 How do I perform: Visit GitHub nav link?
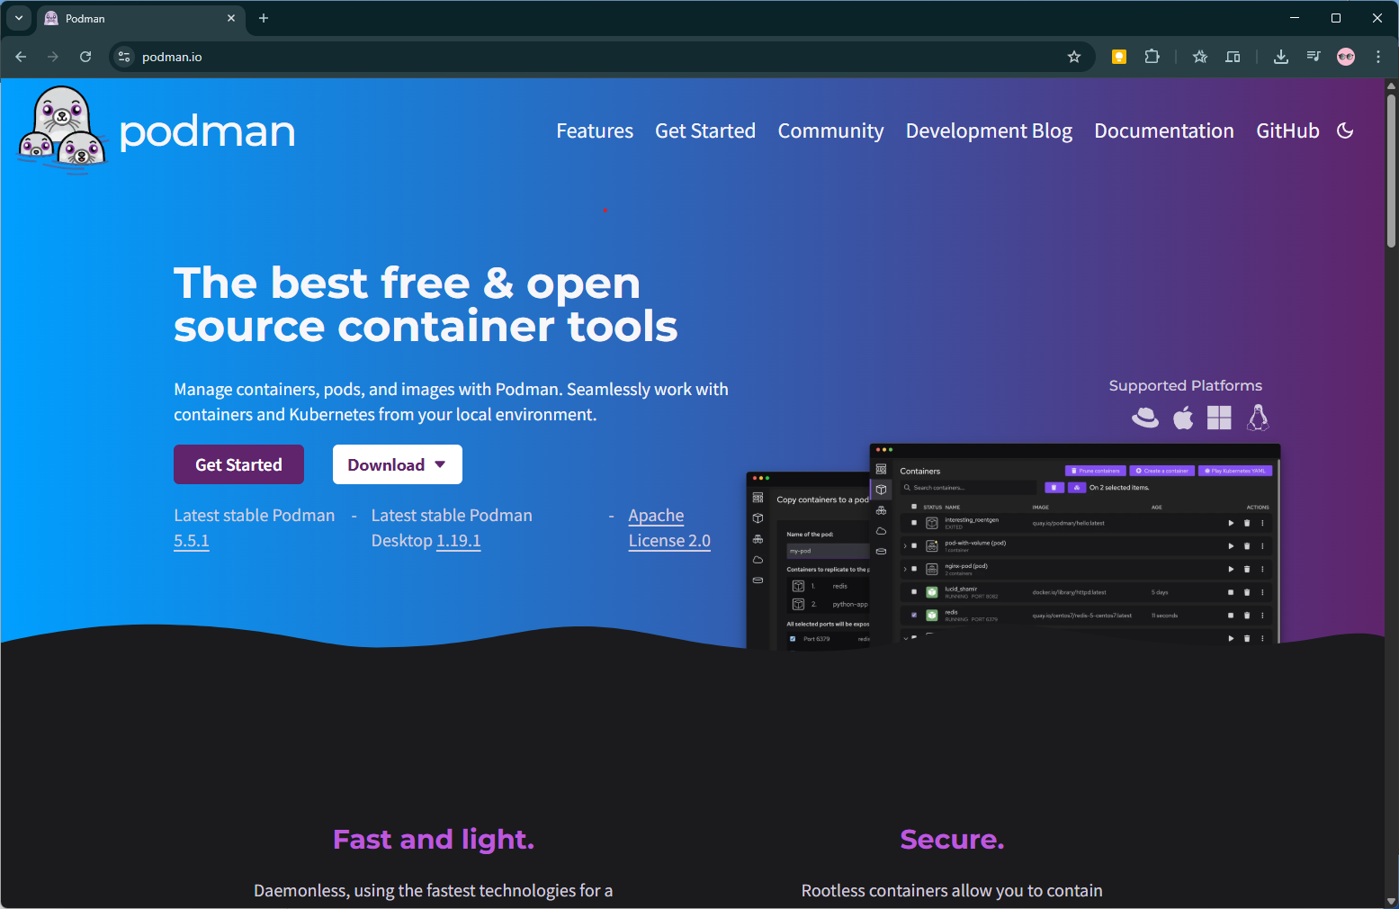tap(1287, 130)
